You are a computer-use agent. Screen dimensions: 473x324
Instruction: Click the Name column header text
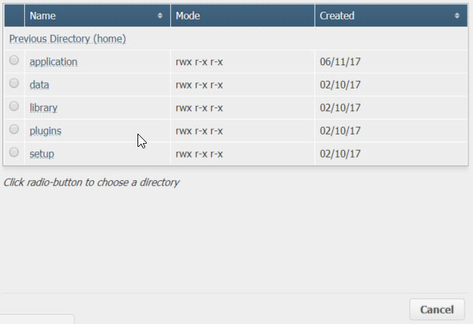(43, 16)
